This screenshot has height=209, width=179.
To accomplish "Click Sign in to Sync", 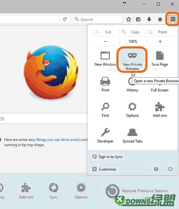I will tap(133, 157).
